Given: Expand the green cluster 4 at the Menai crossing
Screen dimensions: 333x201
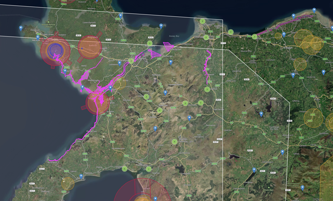Looking at the screenshot, I should coord(131,61).
